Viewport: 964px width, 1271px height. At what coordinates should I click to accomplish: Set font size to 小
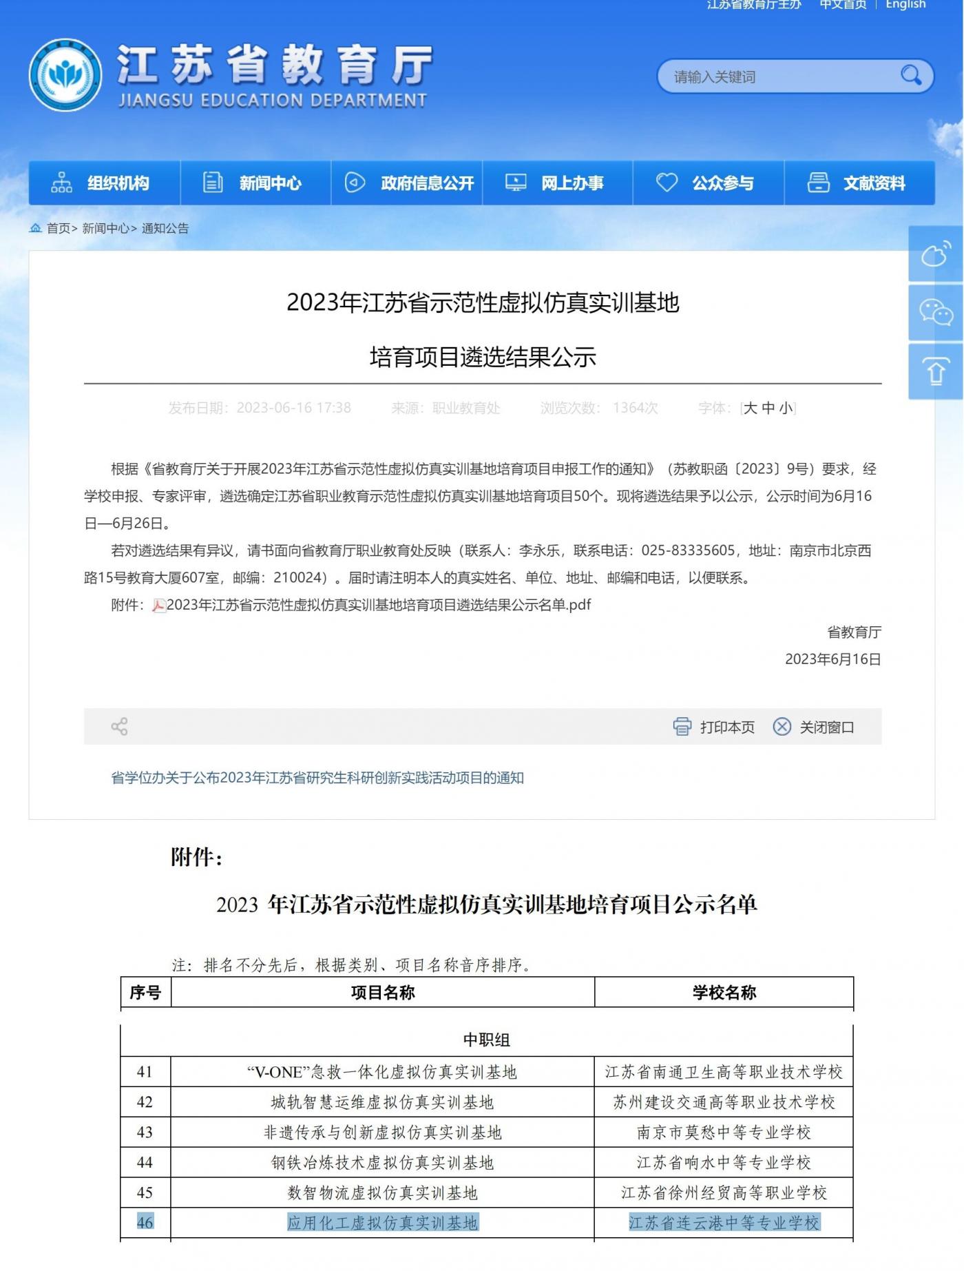pyautogui.click(x=786, y=408)
